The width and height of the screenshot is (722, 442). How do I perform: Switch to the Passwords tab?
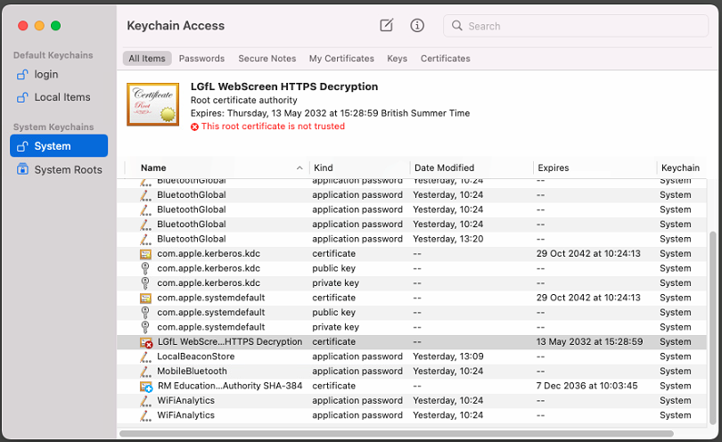click(x=201, y=59)
